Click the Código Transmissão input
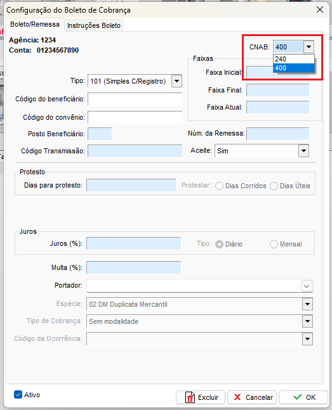The height and width of the screenshot is (410, 332). pyautogui.click(x=135, y=151)
